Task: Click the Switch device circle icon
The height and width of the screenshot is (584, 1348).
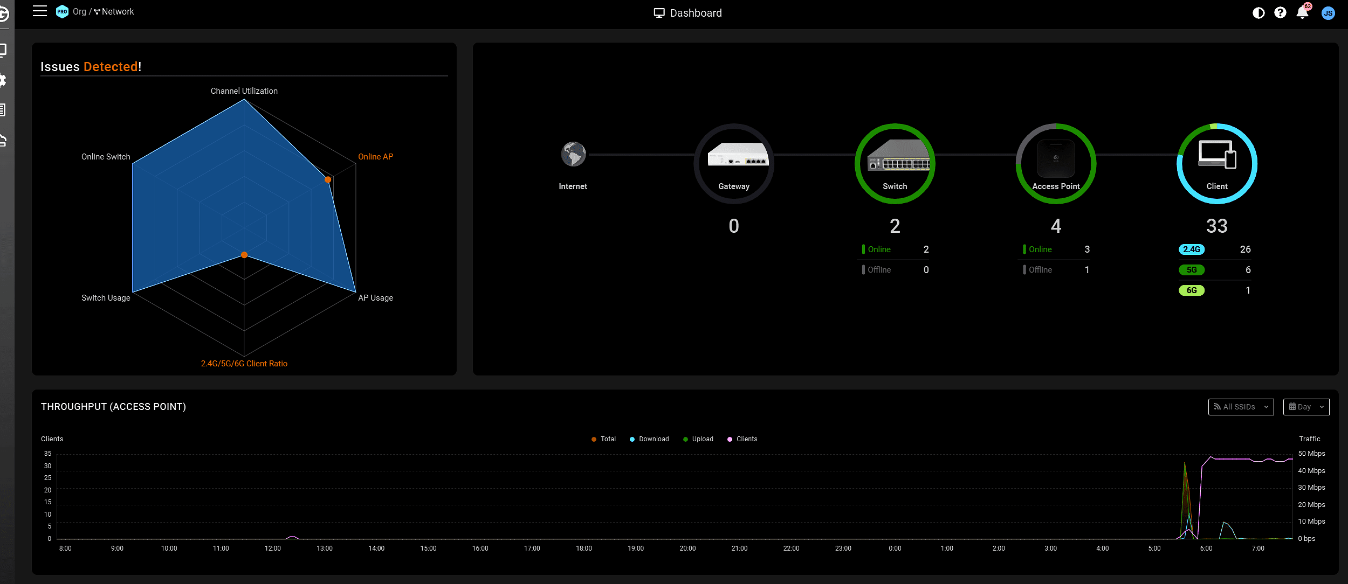Action: tap(895, 163)
